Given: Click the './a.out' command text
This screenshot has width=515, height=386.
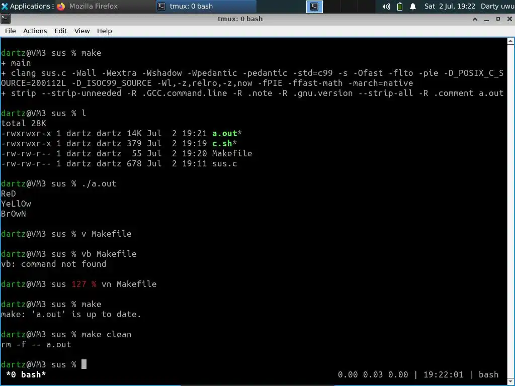Looking at the screenshot, I should (99, 183).
